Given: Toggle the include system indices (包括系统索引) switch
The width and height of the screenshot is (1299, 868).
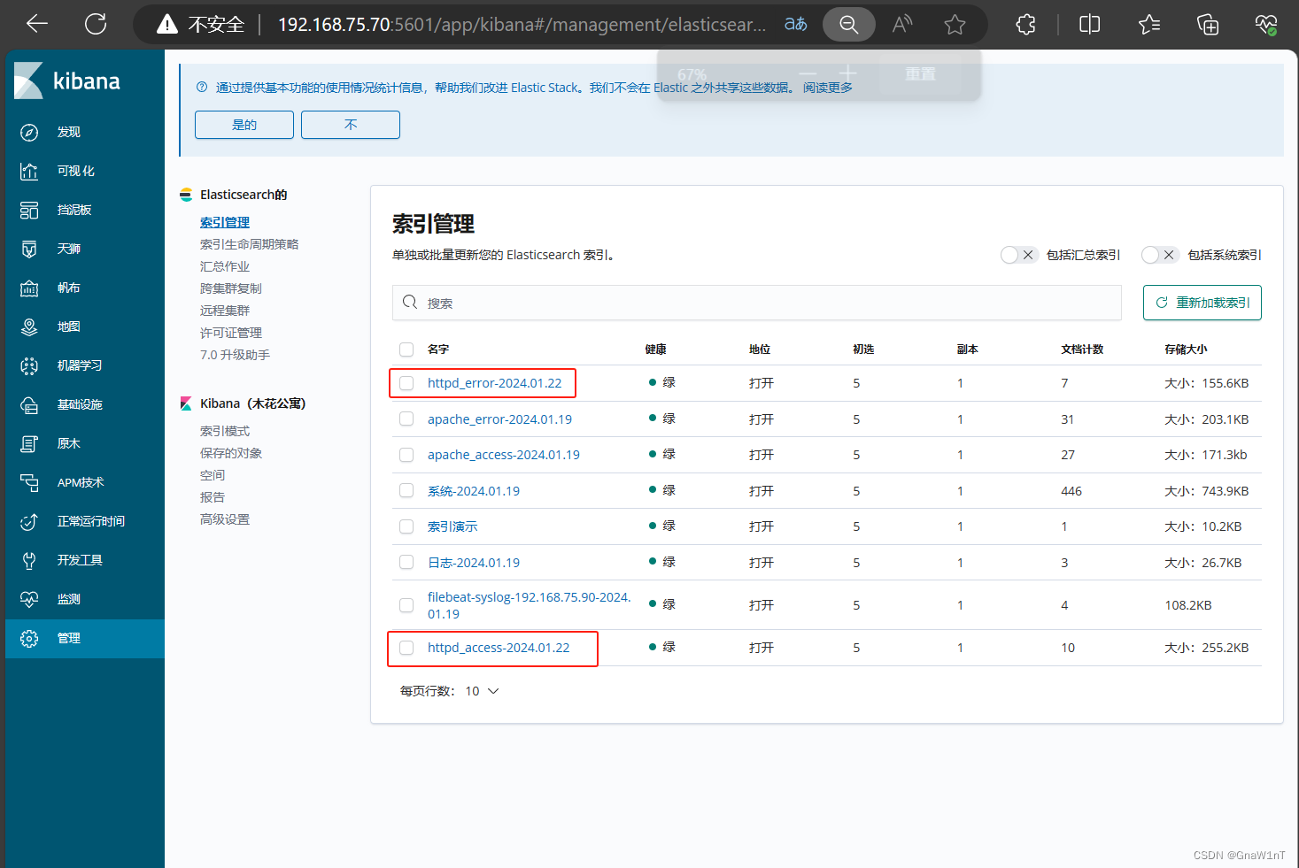Looking at the screenshot, I should click(1159, 255).
